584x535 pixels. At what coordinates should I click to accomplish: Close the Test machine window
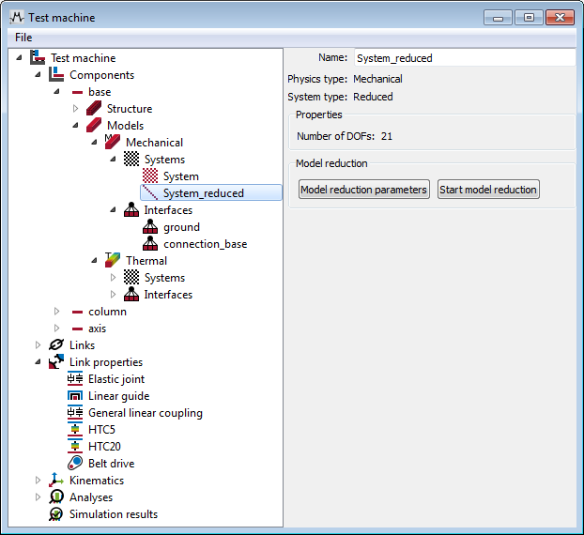560,18
